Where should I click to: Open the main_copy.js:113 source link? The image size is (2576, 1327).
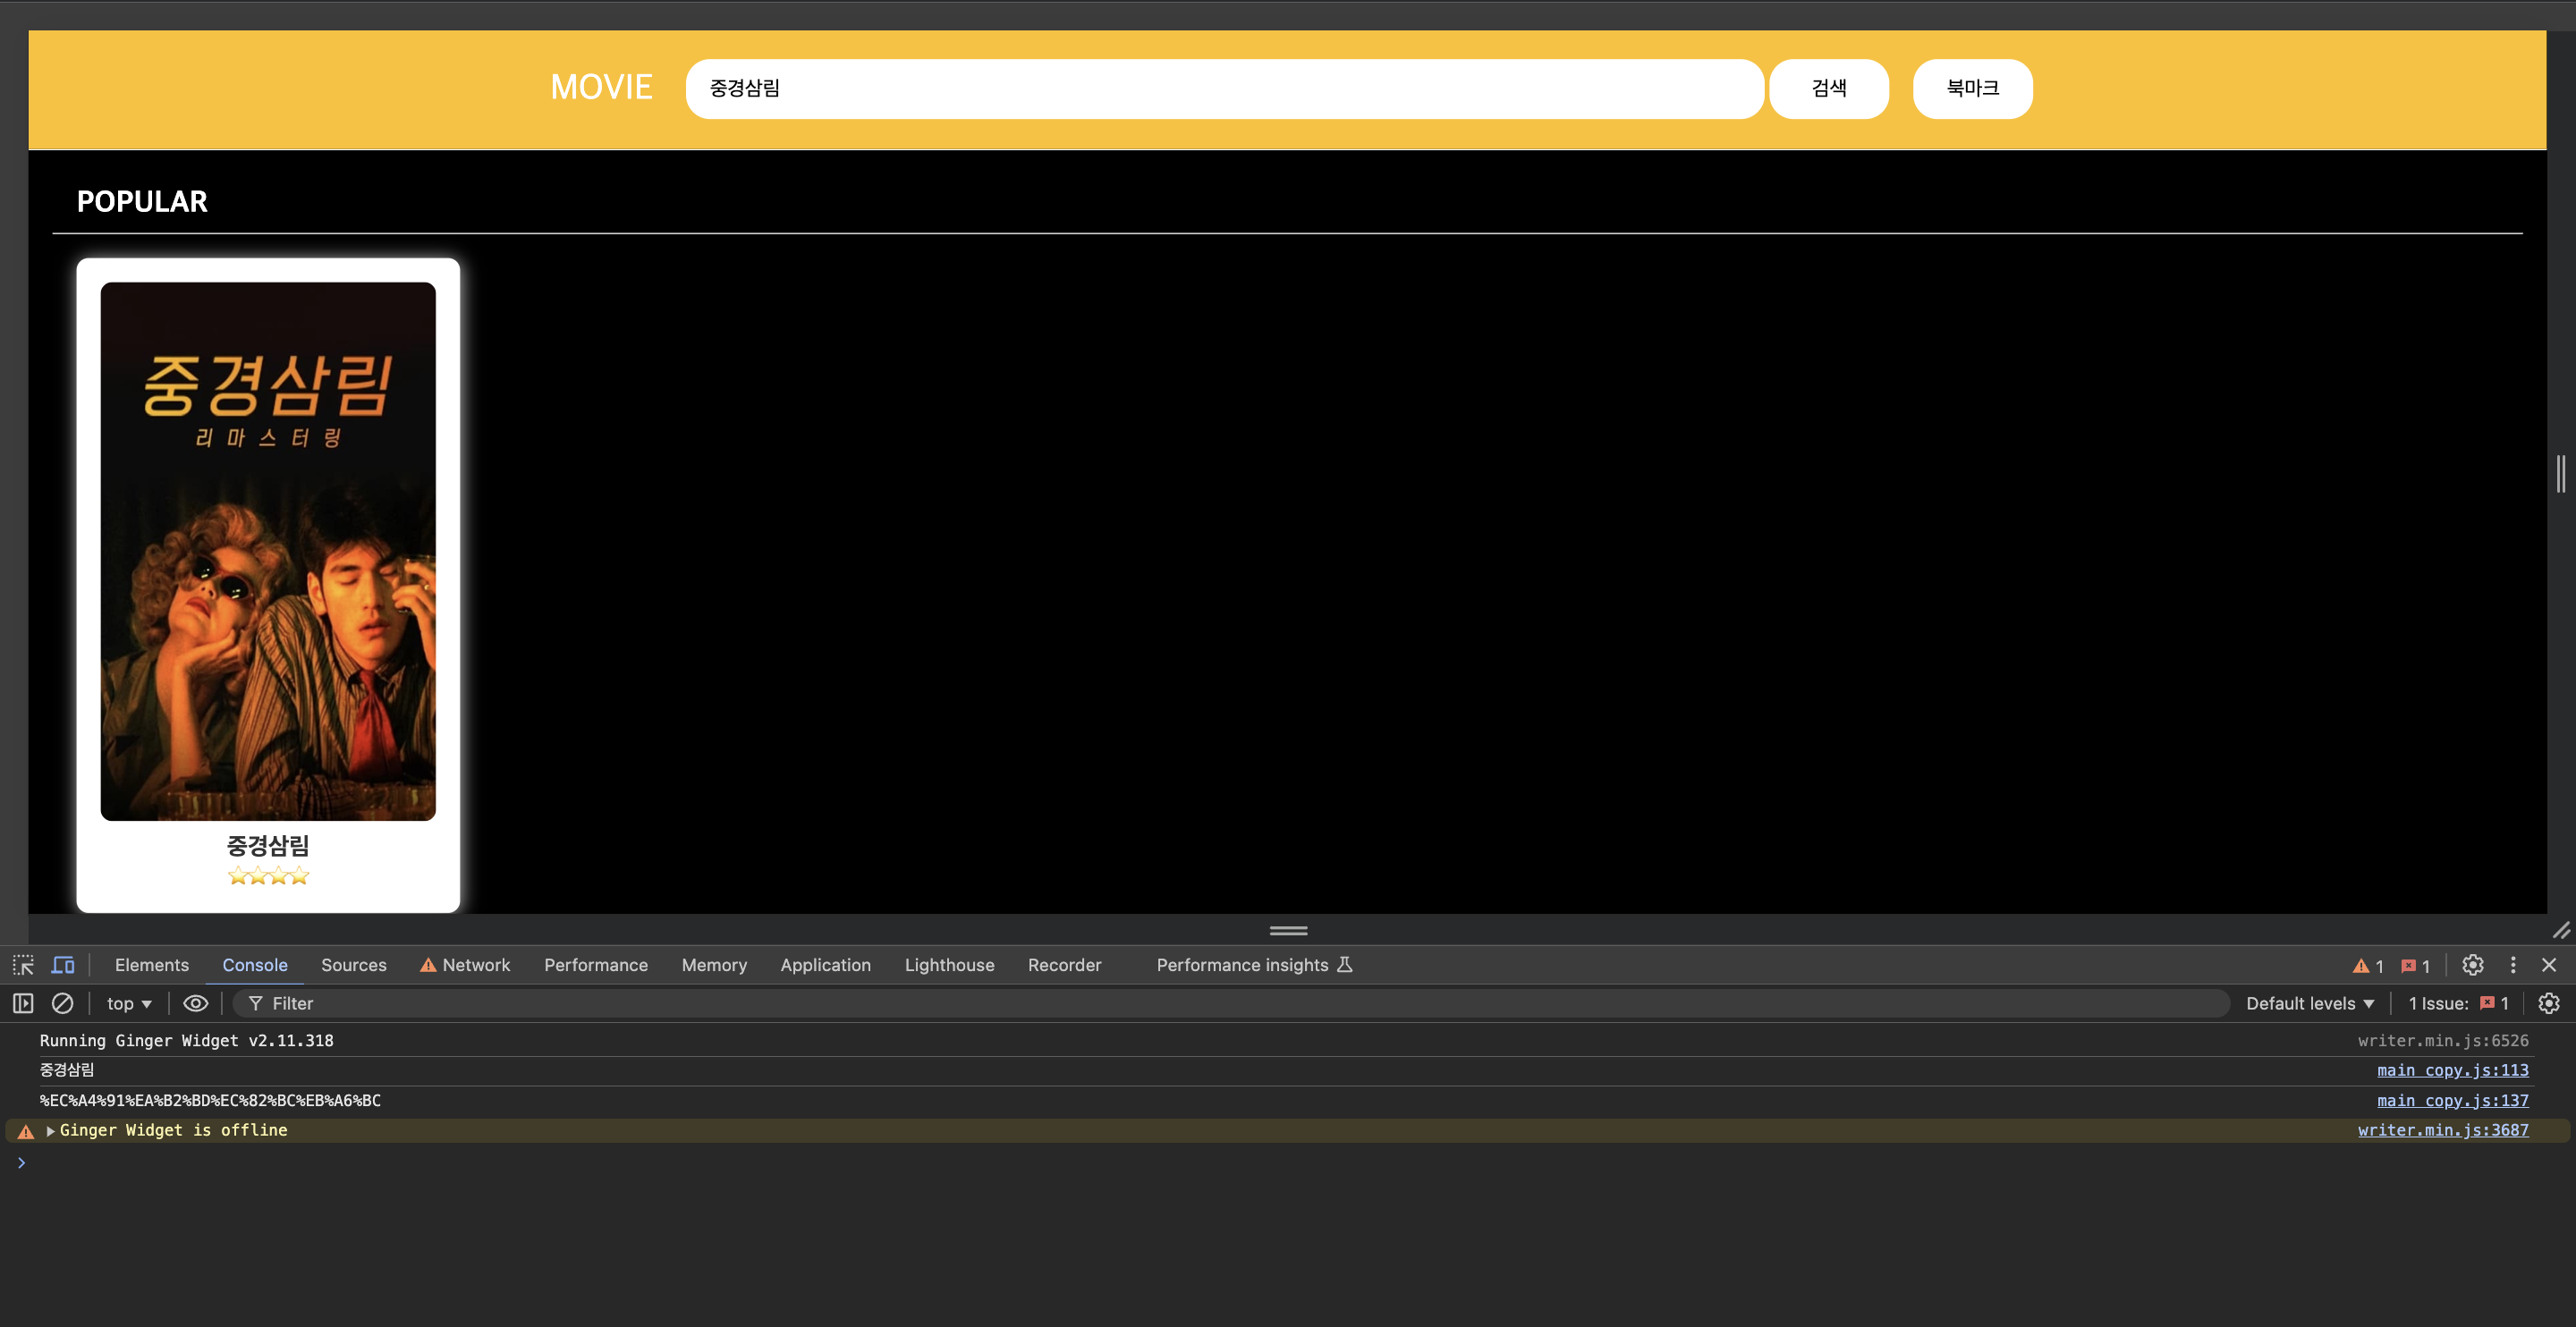pyautogui.click(x=2452, y=1070)
